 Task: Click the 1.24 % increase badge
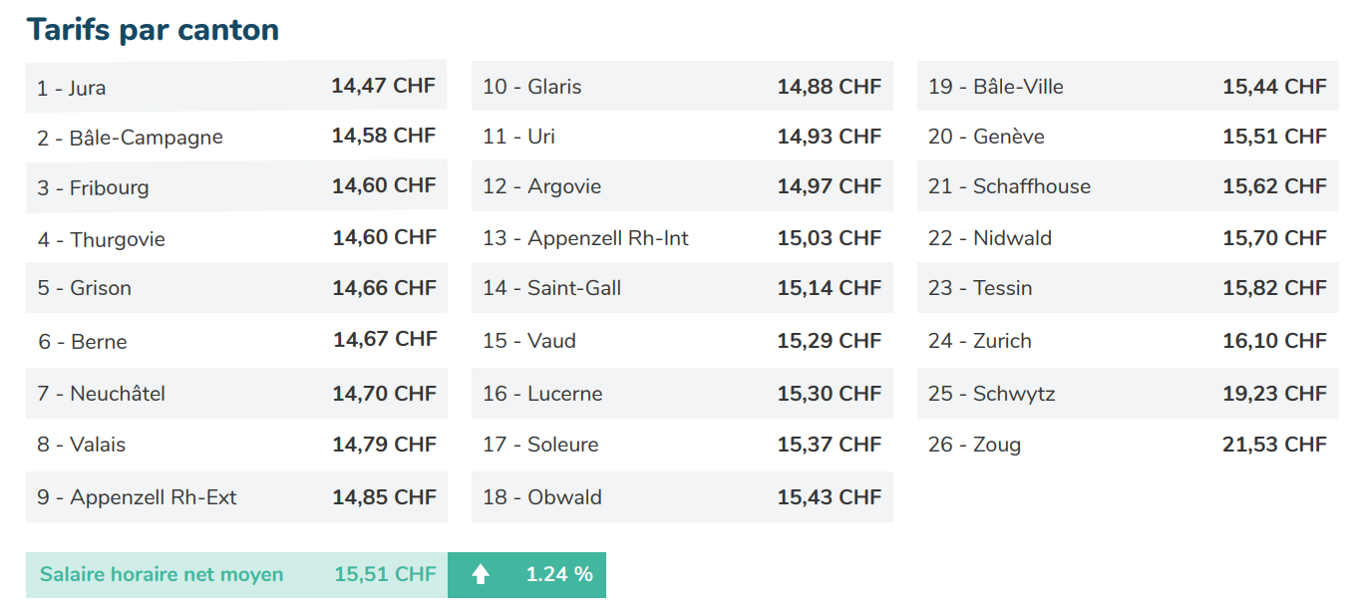point(526,575)
